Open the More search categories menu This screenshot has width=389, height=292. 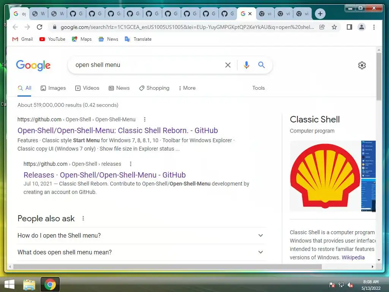187,88
